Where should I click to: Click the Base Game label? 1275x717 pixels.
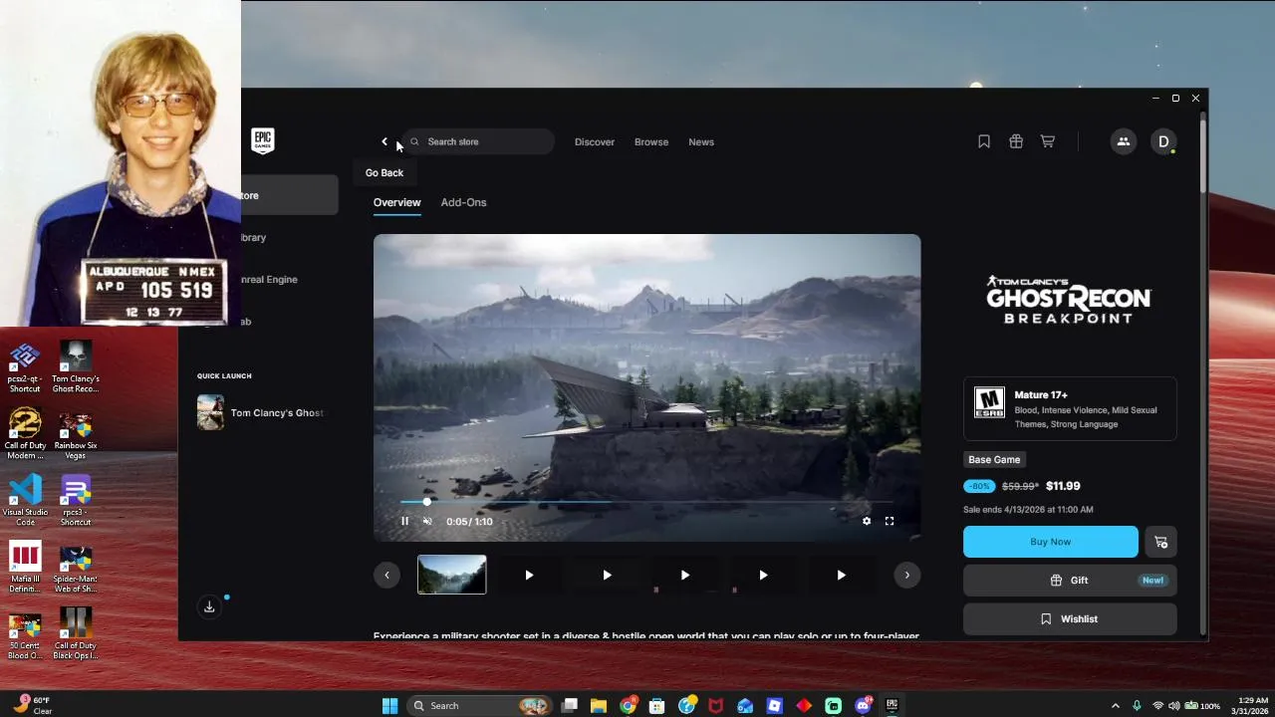point(994,459)
